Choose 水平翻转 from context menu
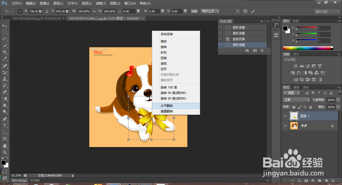This screenshot has width=342, height=185. [x=176, y=106]
